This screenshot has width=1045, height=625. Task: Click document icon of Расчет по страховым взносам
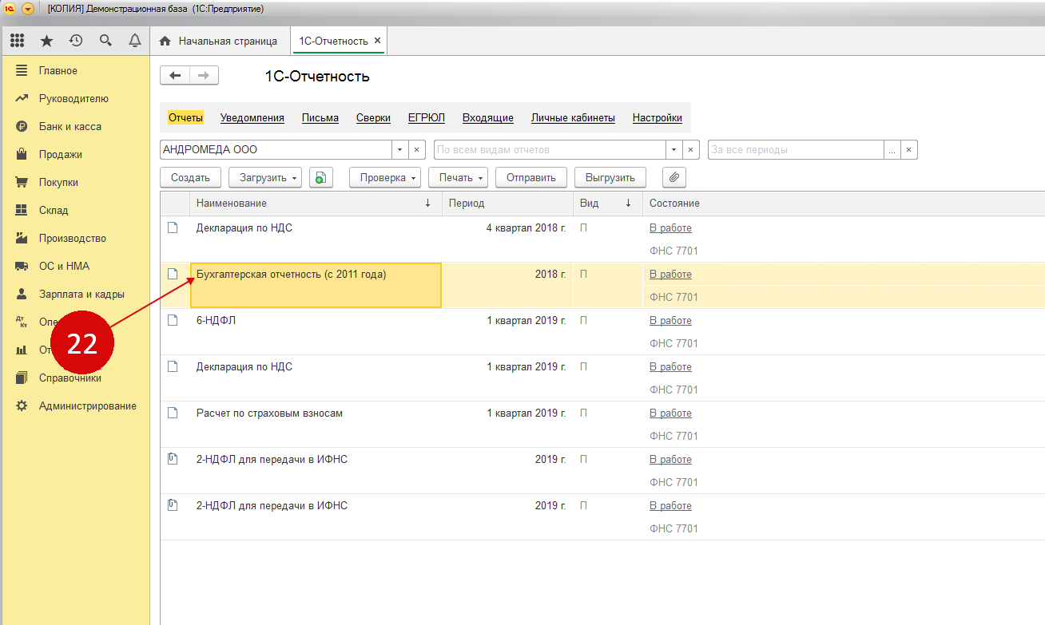pyautogui.click(x=172, y=413)
